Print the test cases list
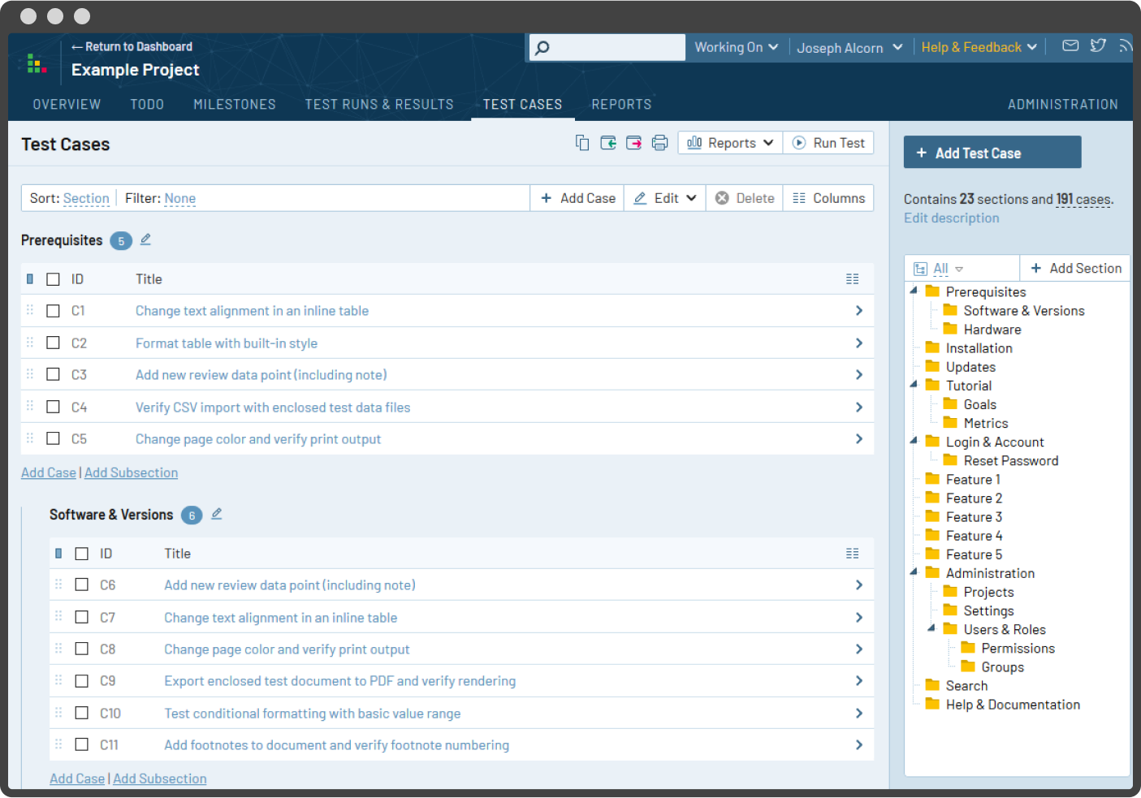1141x798 pixels. [659, 142]
